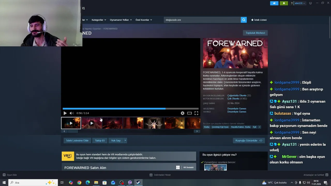This screenshot has width=331, height=186.
Task: Click the question mark help icon
Action: [x=292, y=3]
